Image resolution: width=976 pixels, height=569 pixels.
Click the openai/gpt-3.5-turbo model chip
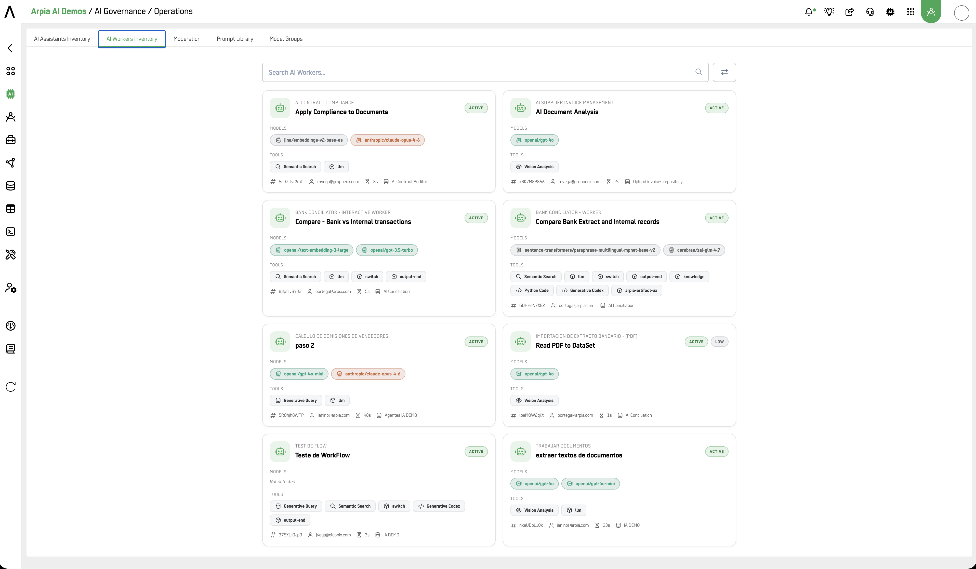pyautogui.click(x=387, y=250)
